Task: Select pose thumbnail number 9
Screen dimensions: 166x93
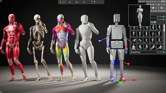Action: pyautogui.click(x=153, y=34)
